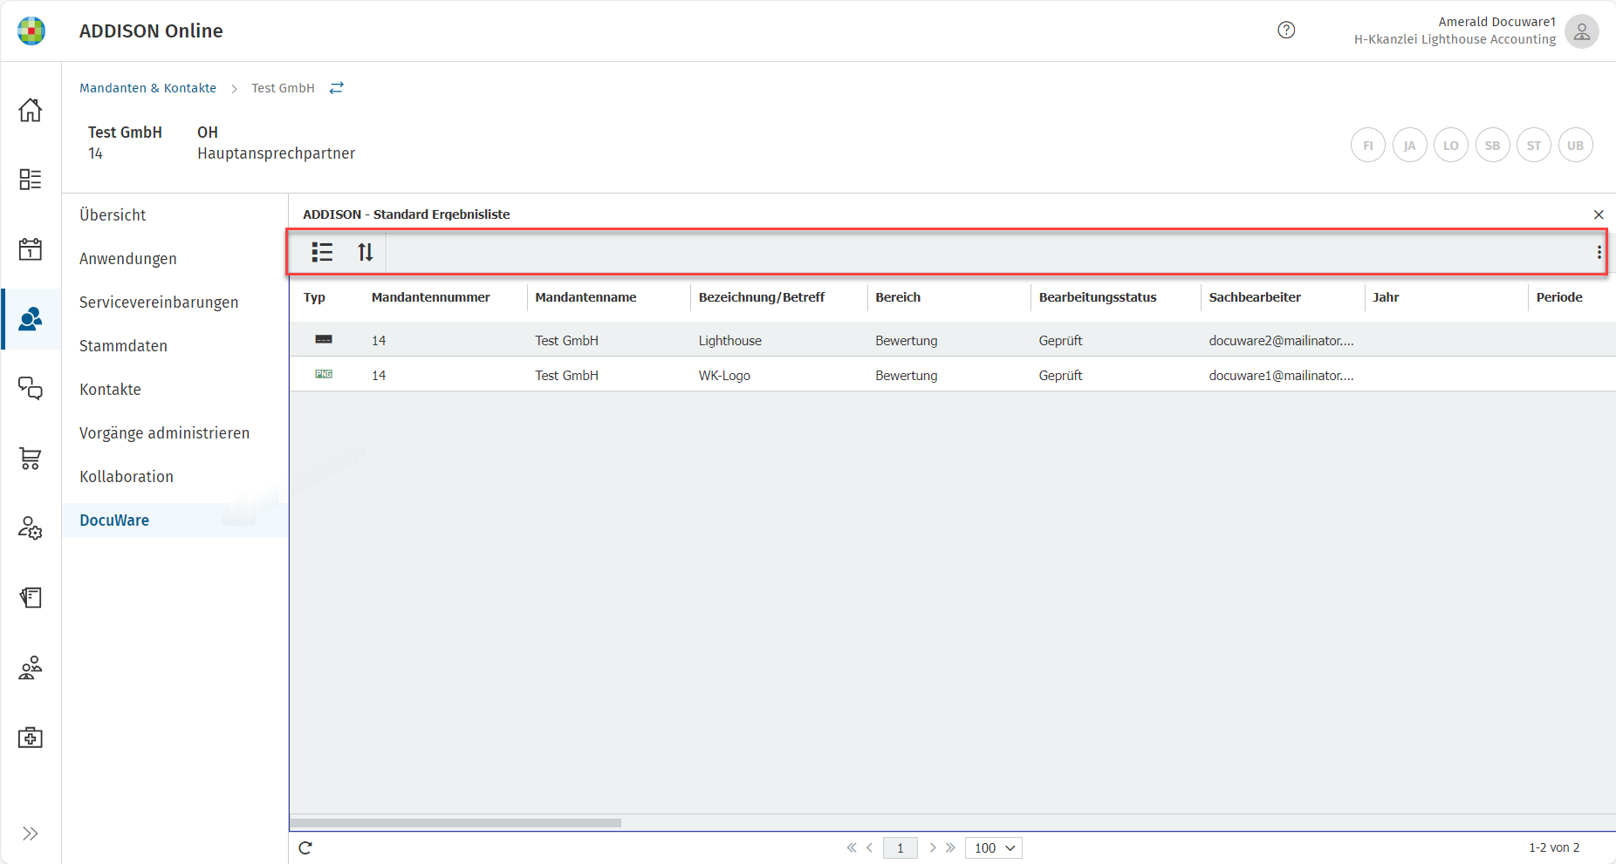1616x864 pixels.
Task: Open the Übersicht menu item
Action: tap(113, 215)
